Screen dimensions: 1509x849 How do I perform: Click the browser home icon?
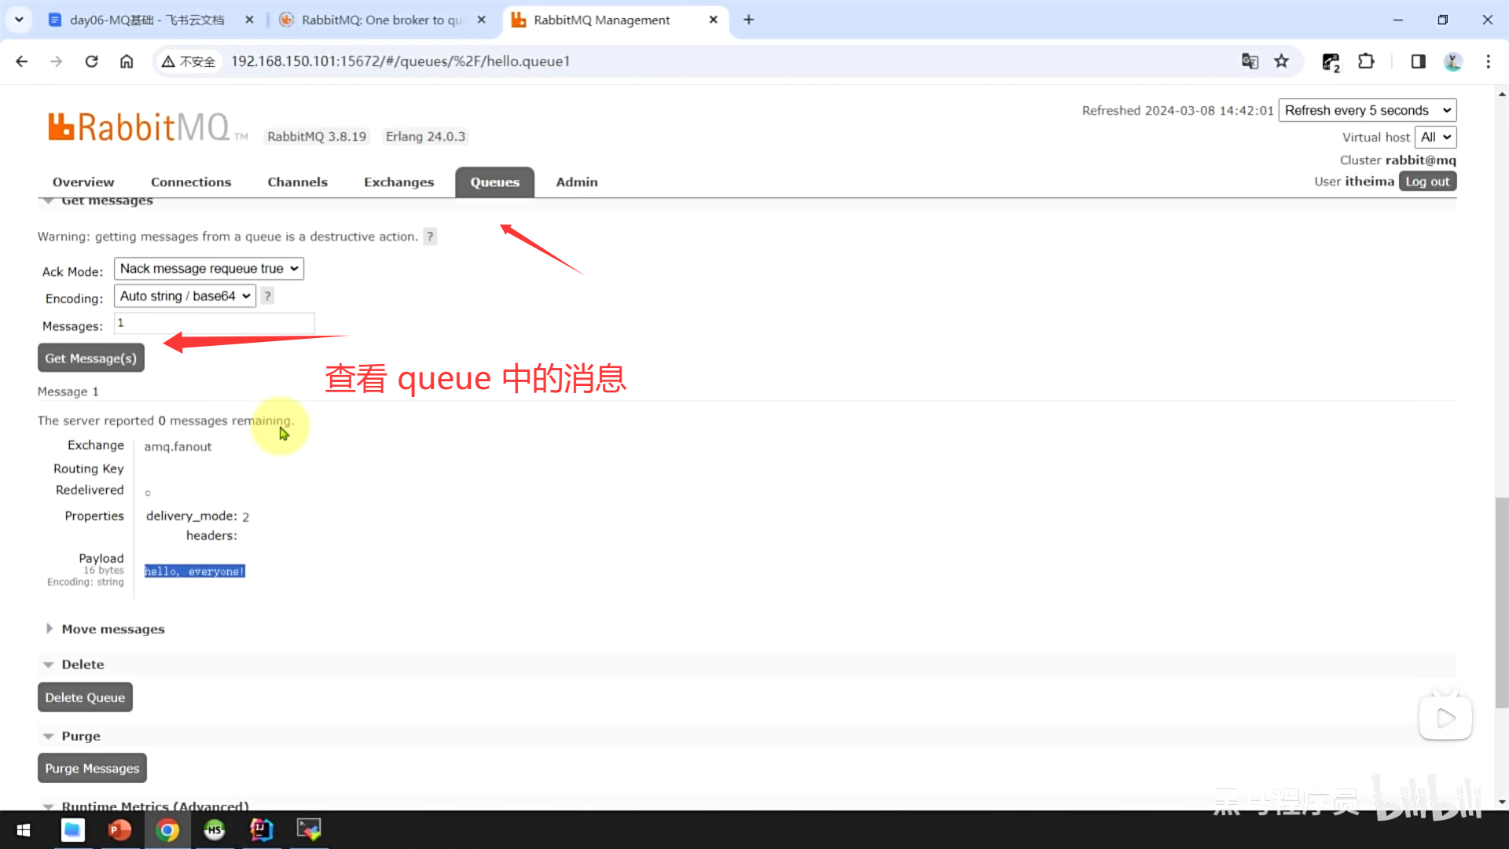coord(127,61)
